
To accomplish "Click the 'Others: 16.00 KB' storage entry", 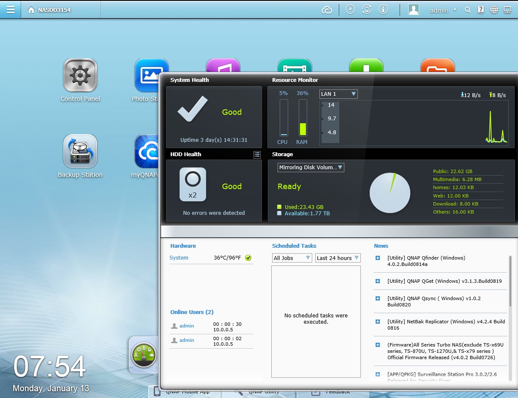I will pos(453,212).
